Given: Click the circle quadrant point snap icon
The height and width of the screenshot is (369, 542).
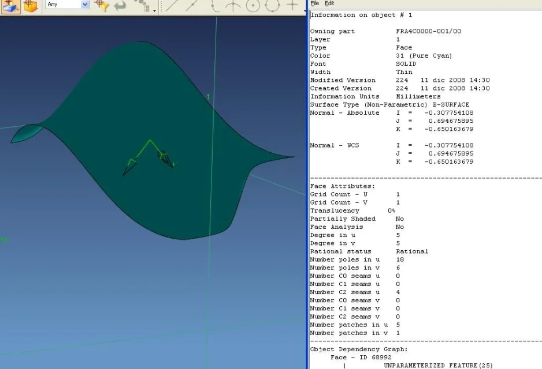Looking at the screenshot, I should (x=273, y=5).
